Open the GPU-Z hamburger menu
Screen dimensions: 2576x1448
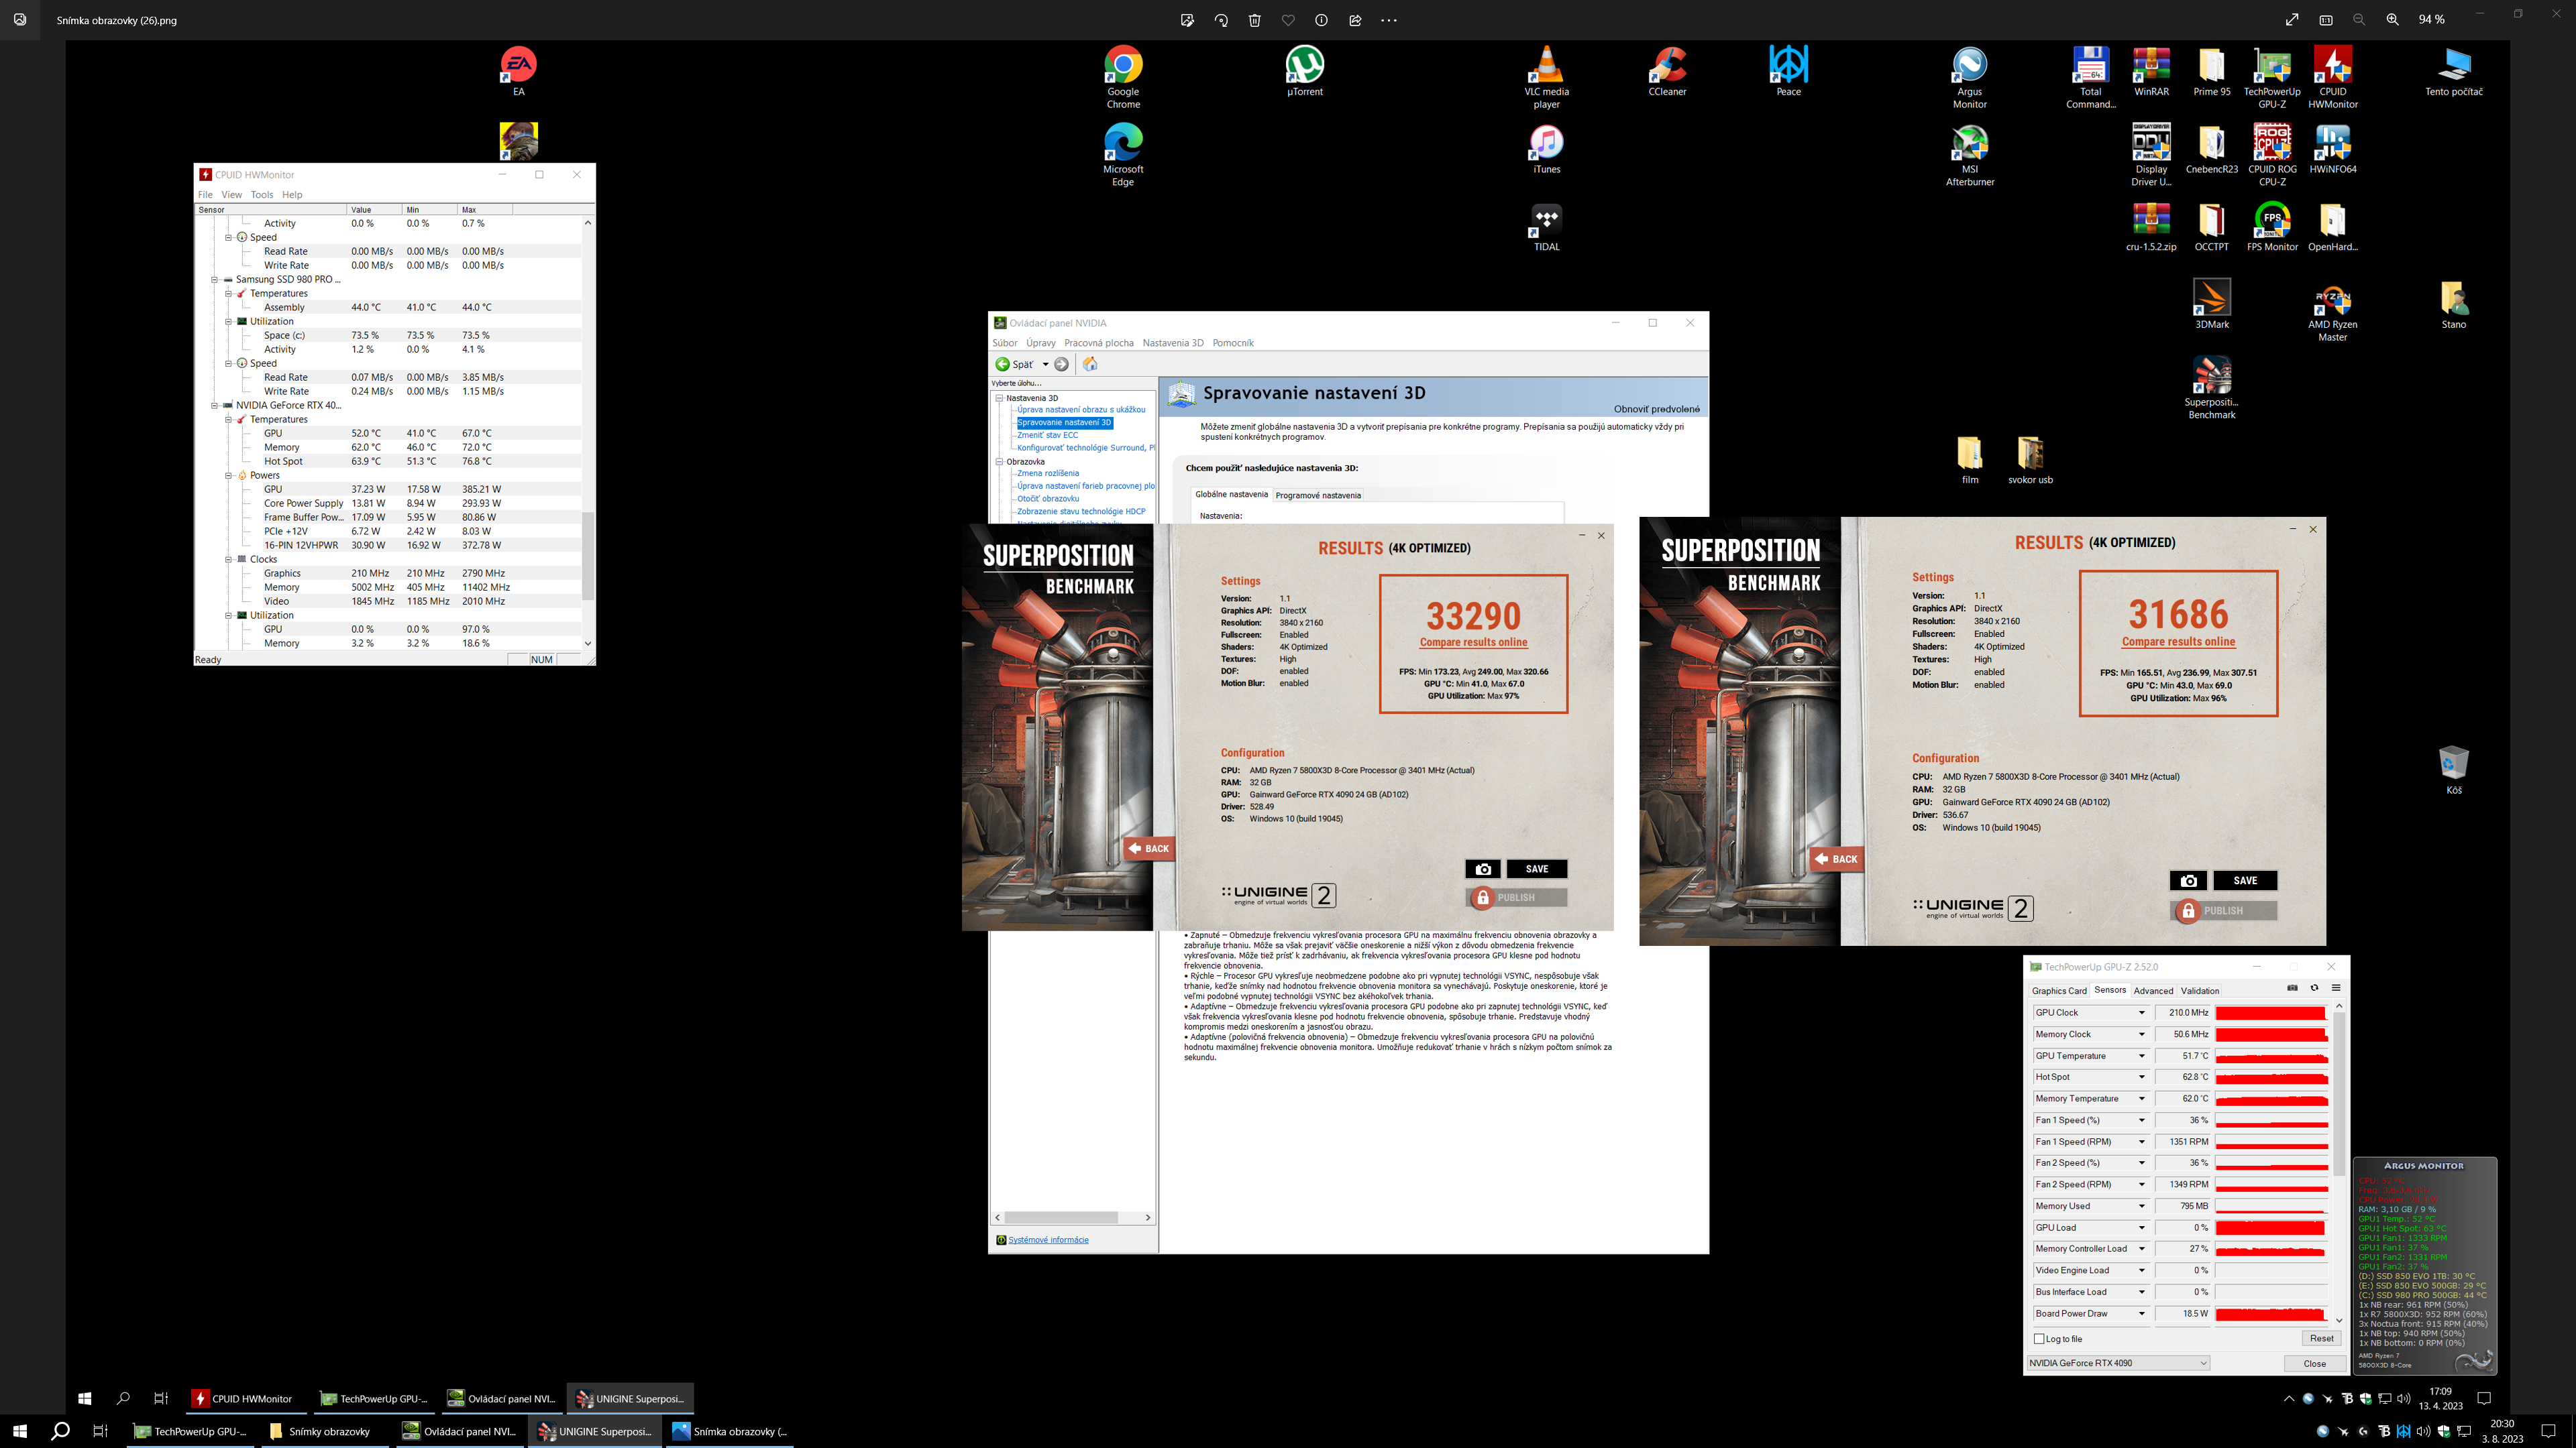coord(2336,988)
